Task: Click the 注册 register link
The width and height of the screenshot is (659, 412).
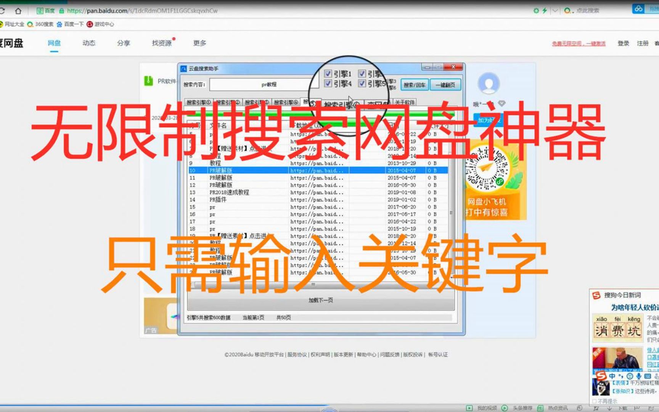Action: 643,43
